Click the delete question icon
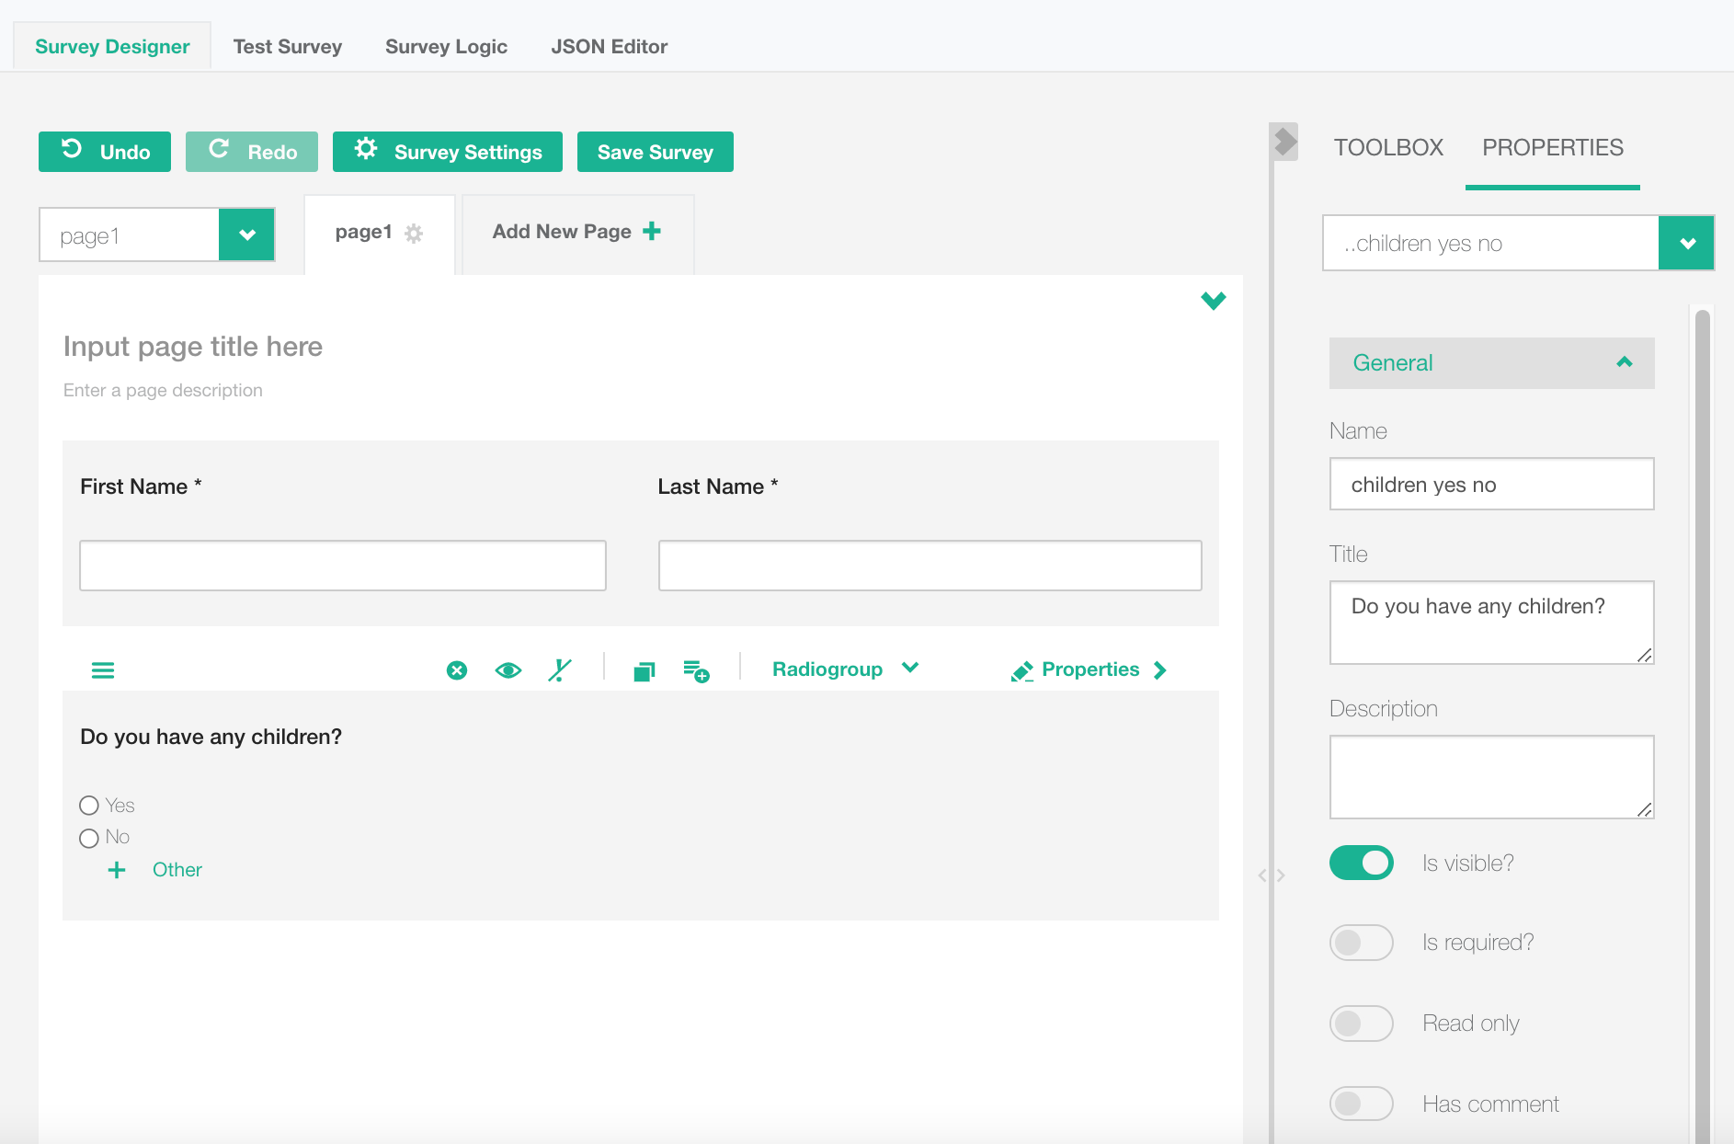This screenshot has width=1734, height=1144. point(457,670)
